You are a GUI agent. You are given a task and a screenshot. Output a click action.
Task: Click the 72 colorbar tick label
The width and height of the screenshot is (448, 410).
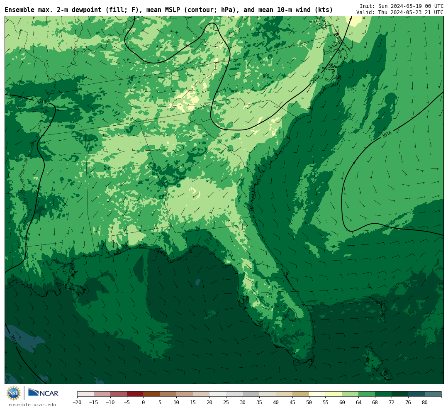(x=392, y=402)
